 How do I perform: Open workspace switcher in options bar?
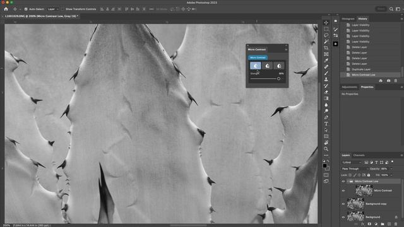click(398, 9)
